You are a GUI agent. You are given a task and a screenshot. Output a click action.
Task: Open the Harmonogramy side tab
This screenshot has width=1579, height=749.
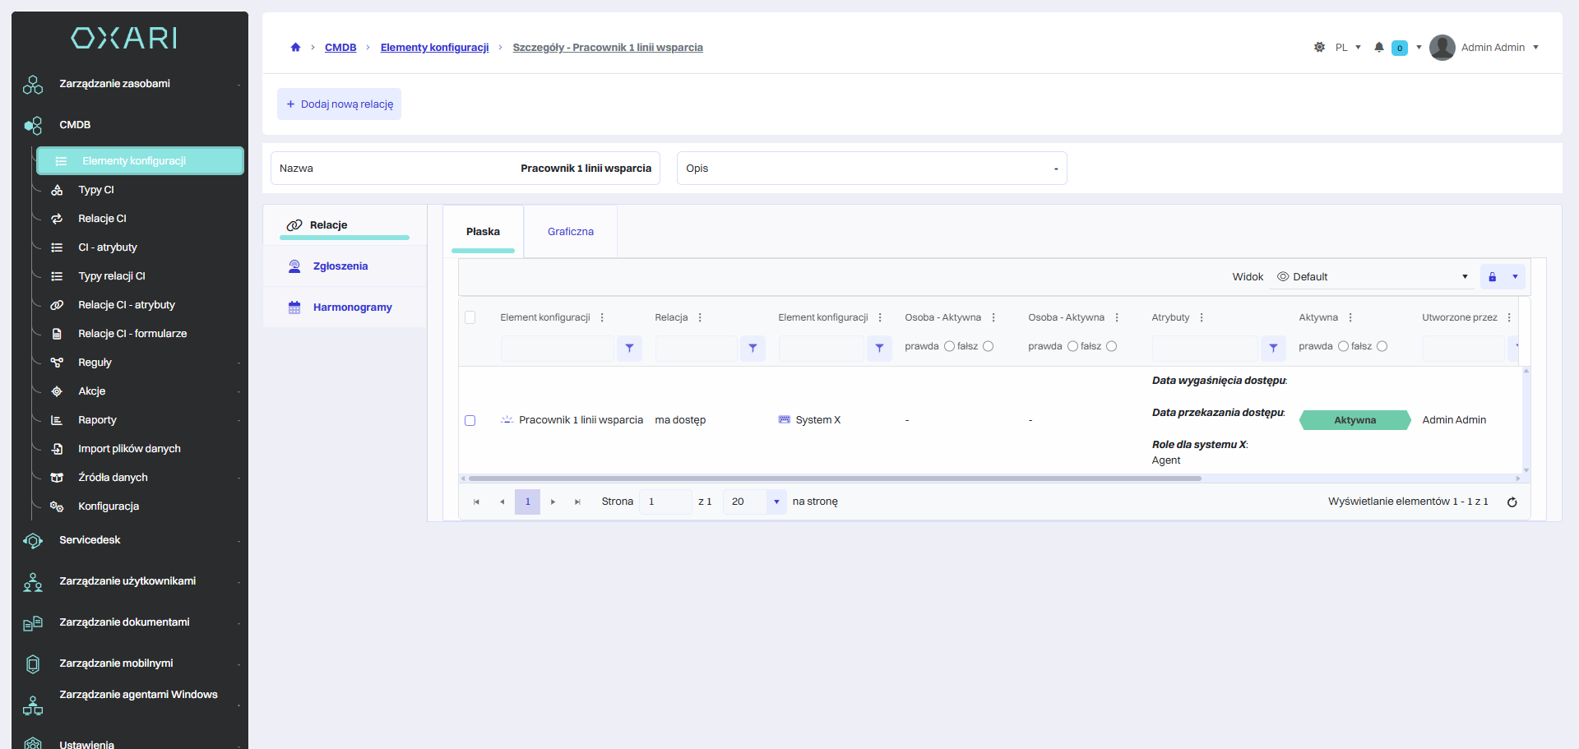click(352, 307)
